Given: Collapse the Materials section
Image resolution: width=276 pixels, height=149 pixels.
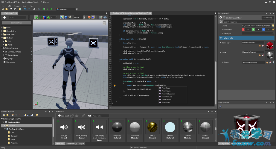Looking at the screenshot, I should coord(221,38).
